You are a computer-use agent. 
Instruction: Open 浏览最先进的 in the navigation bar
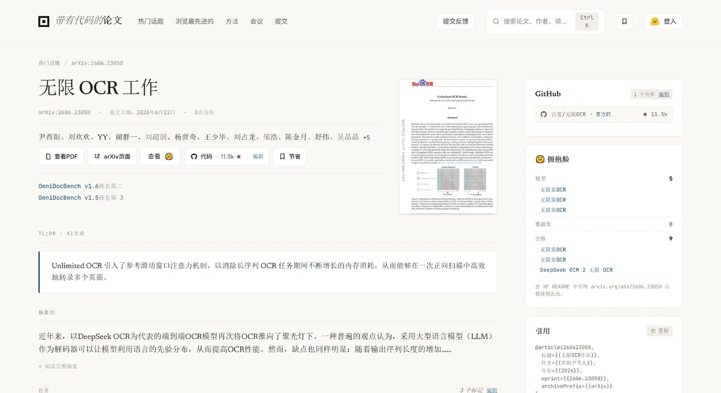coord(195,21)
